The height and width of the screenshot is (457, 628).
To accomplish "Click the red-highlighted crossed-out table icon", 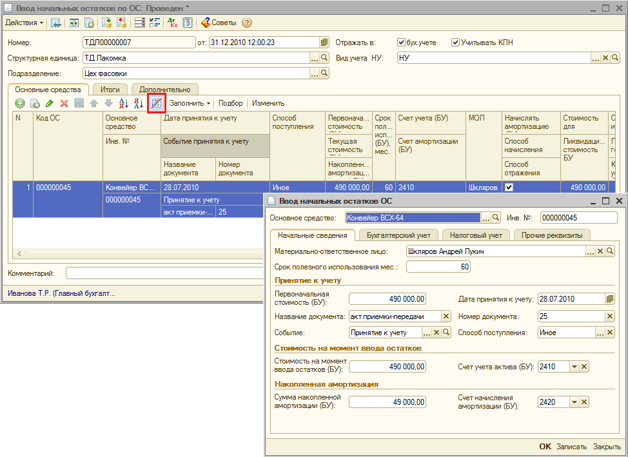I will 155,103.
